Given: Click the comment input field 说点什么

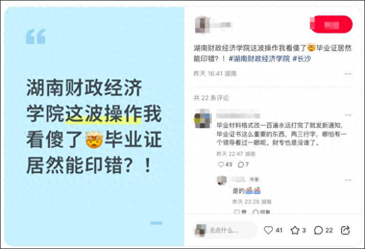Looking at the screenshot, I should (225, 230).
